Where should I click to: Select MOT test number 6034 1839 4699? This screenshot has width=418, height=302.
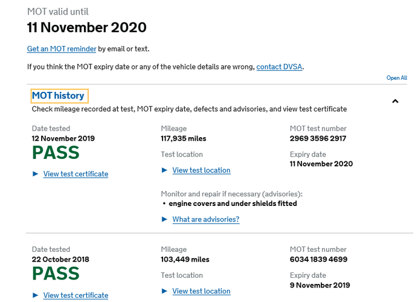tap(318, 259)
